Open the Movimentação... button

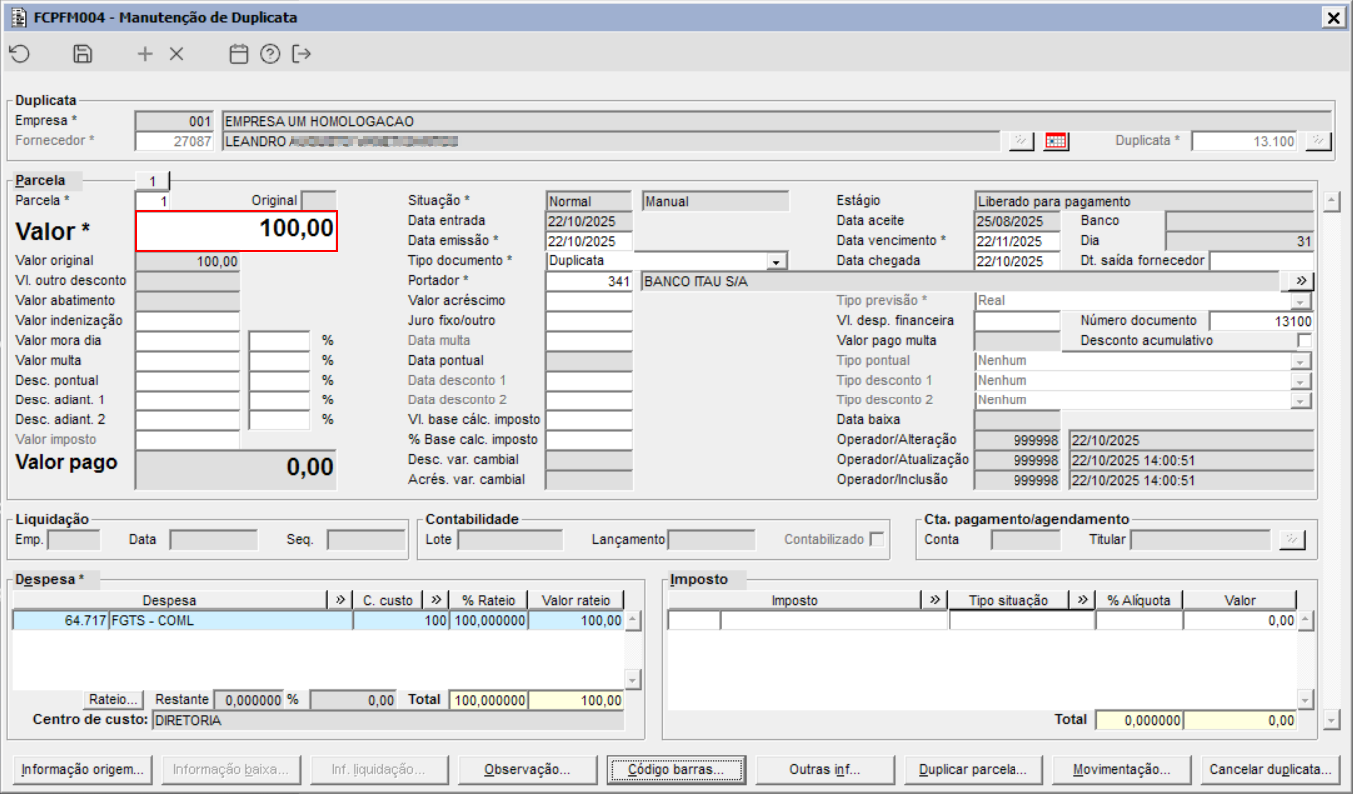tap(1121, 770)
